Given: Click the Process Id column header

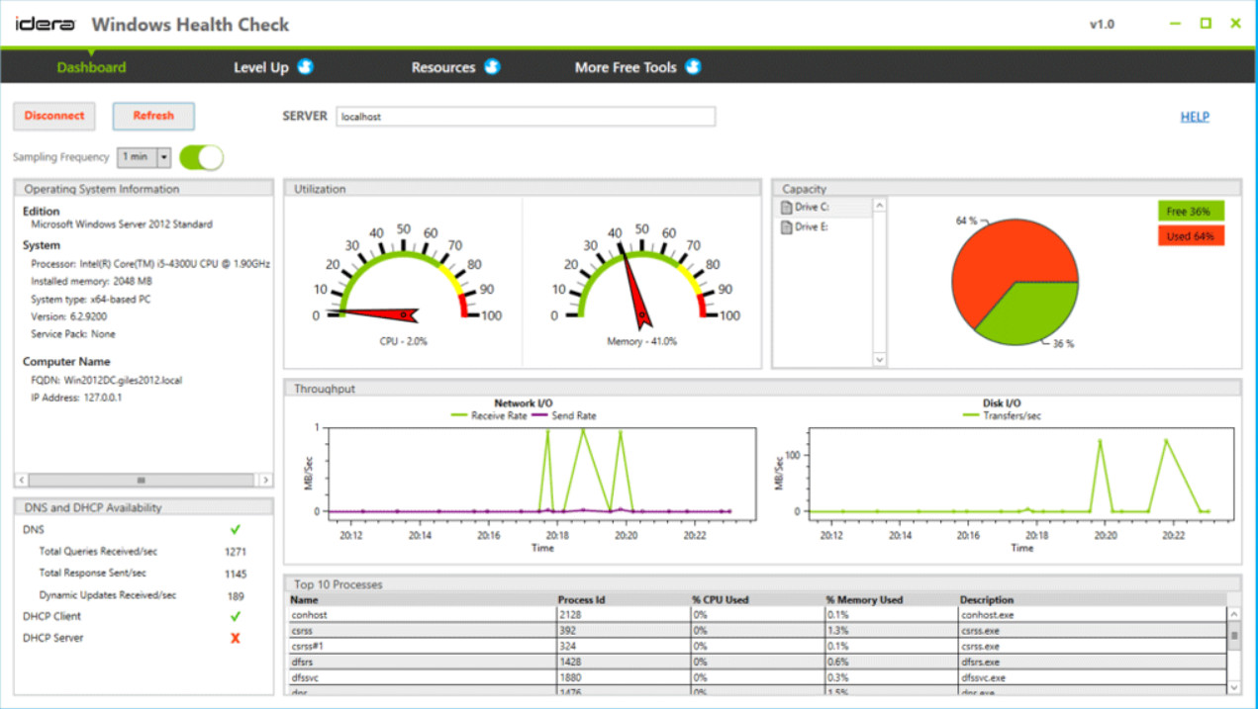Looking at the screenshot, I should tap(624, 599).
